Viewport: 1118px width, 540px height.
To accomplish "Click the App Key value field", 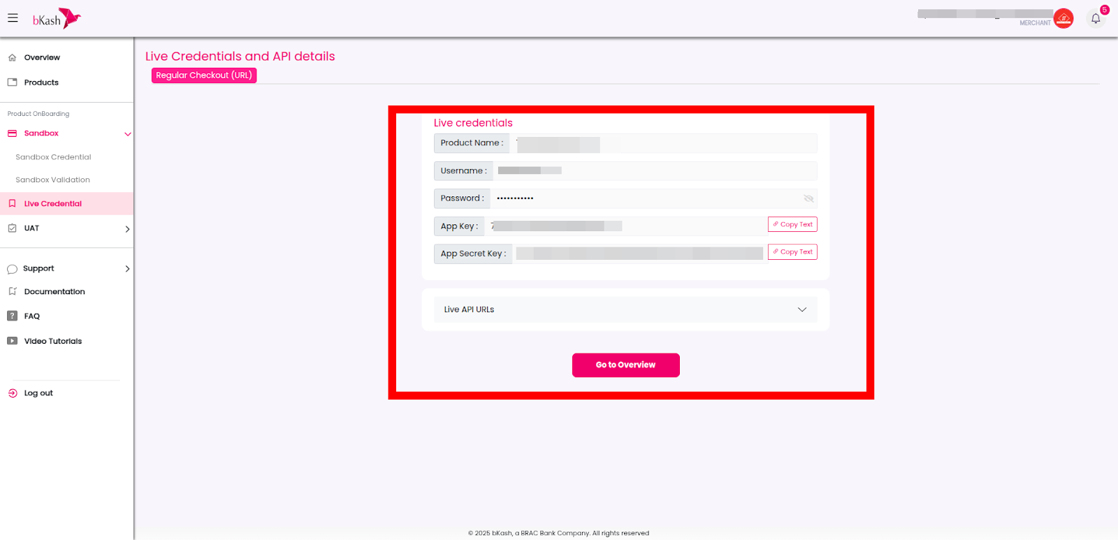I will [625, 226].
